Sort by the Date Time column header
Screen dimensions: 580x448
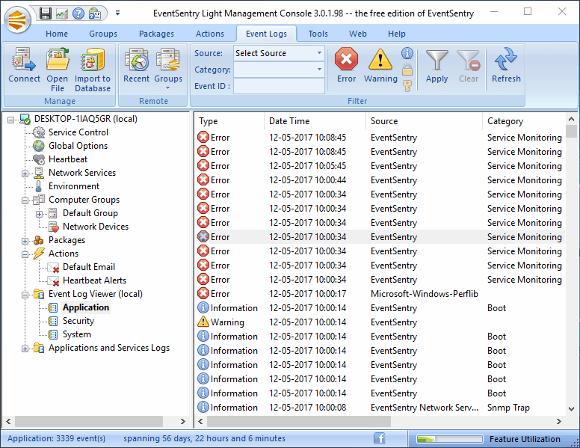(315, 121)
